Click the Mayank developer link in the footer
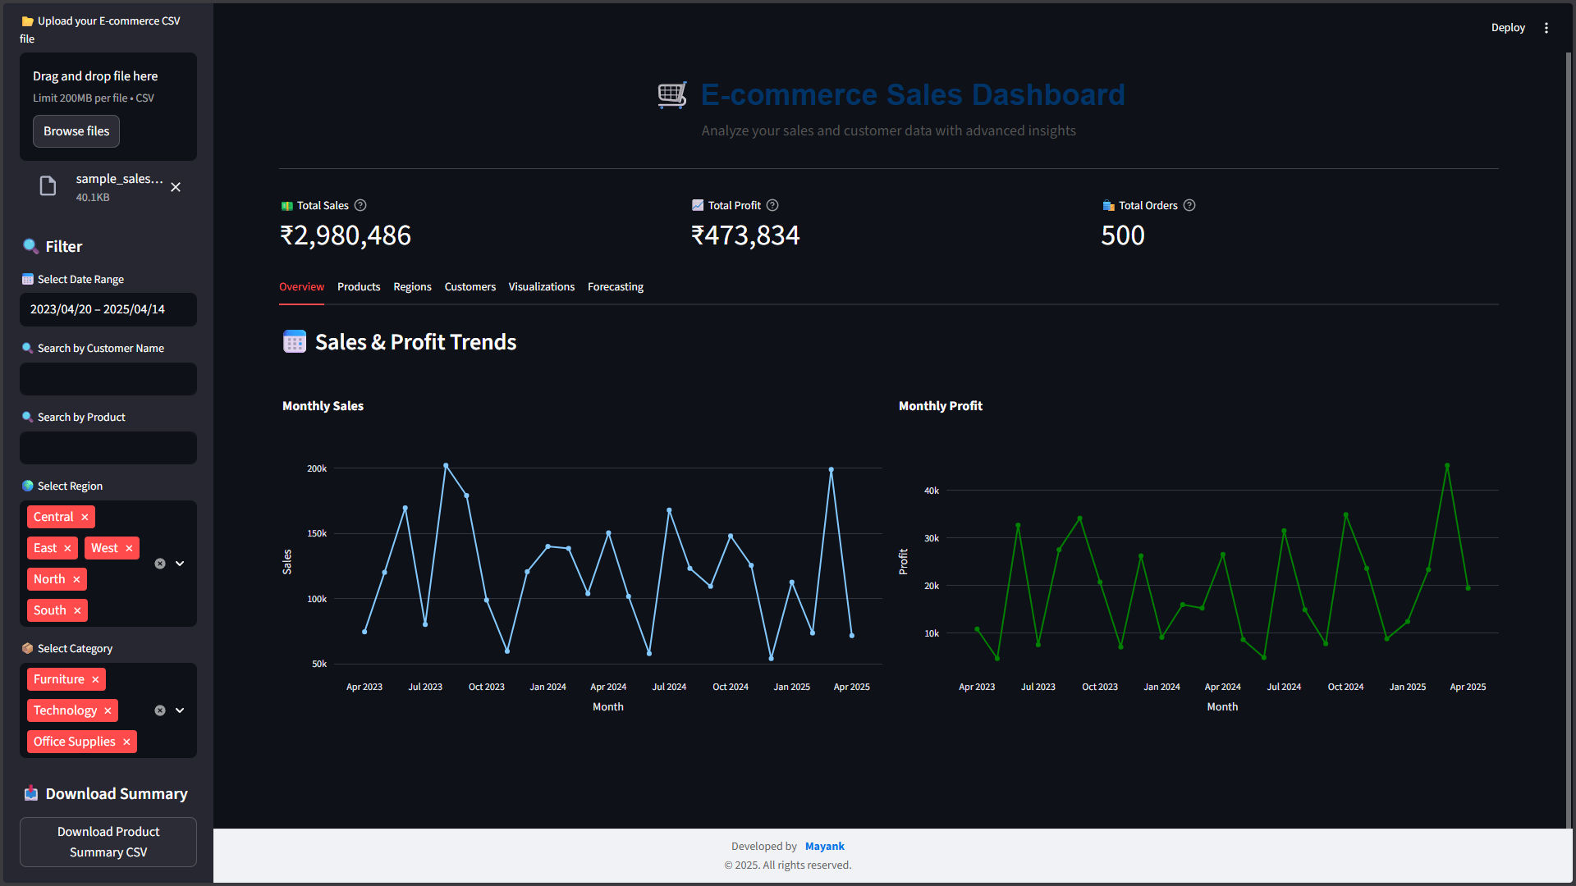 [x=824, y=846]
